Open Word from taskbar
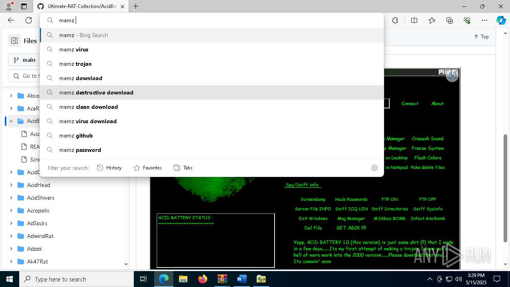 [x=241, y=279]
